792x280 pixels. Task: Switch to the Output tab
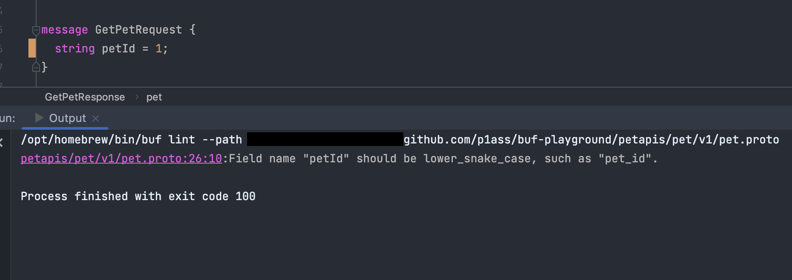coord(67,118)
